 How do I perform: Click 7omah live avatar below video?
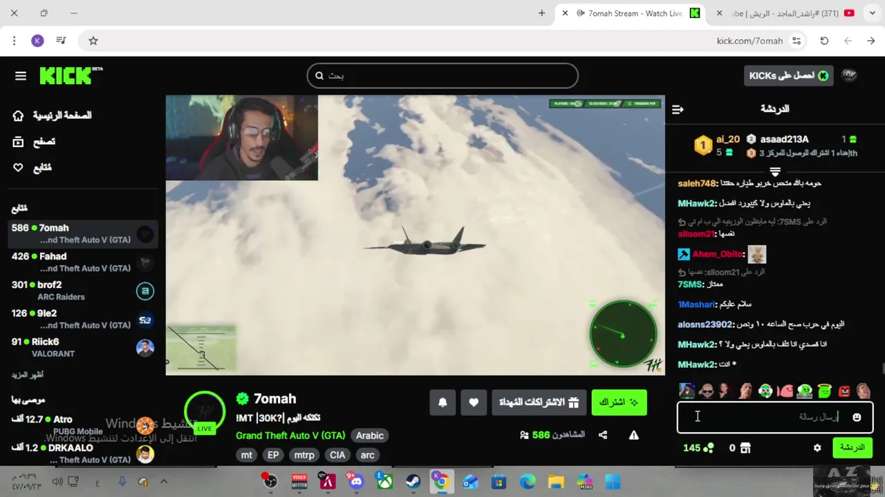pyautogui.click(x=205, y=412)
